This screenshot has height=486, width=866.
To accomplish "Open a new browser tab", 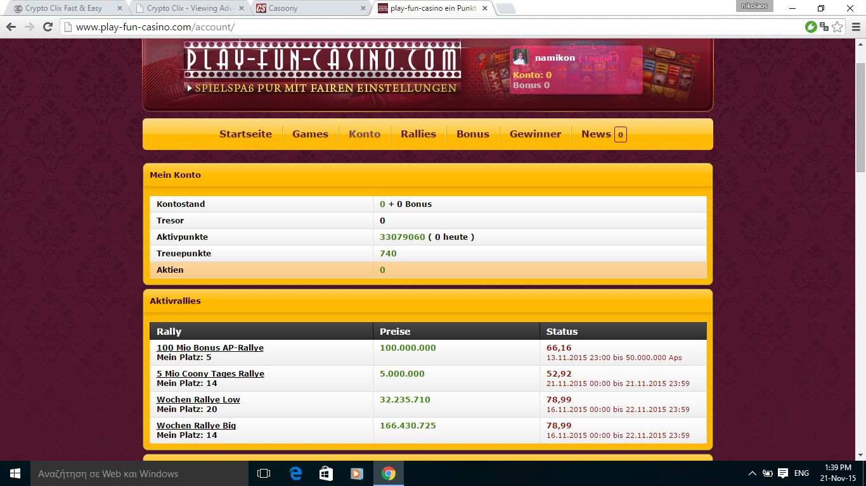I will coord(505,8).
